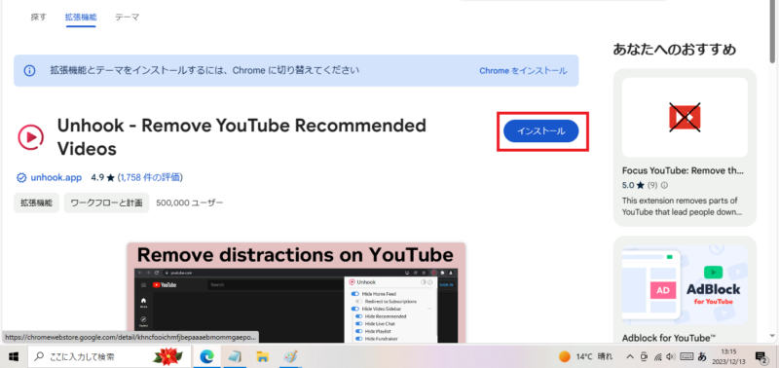The width and height of the screenshot is (779, 368).
Task: Click the ワークフローと計画 category chip
Action: tap(106, 202)
